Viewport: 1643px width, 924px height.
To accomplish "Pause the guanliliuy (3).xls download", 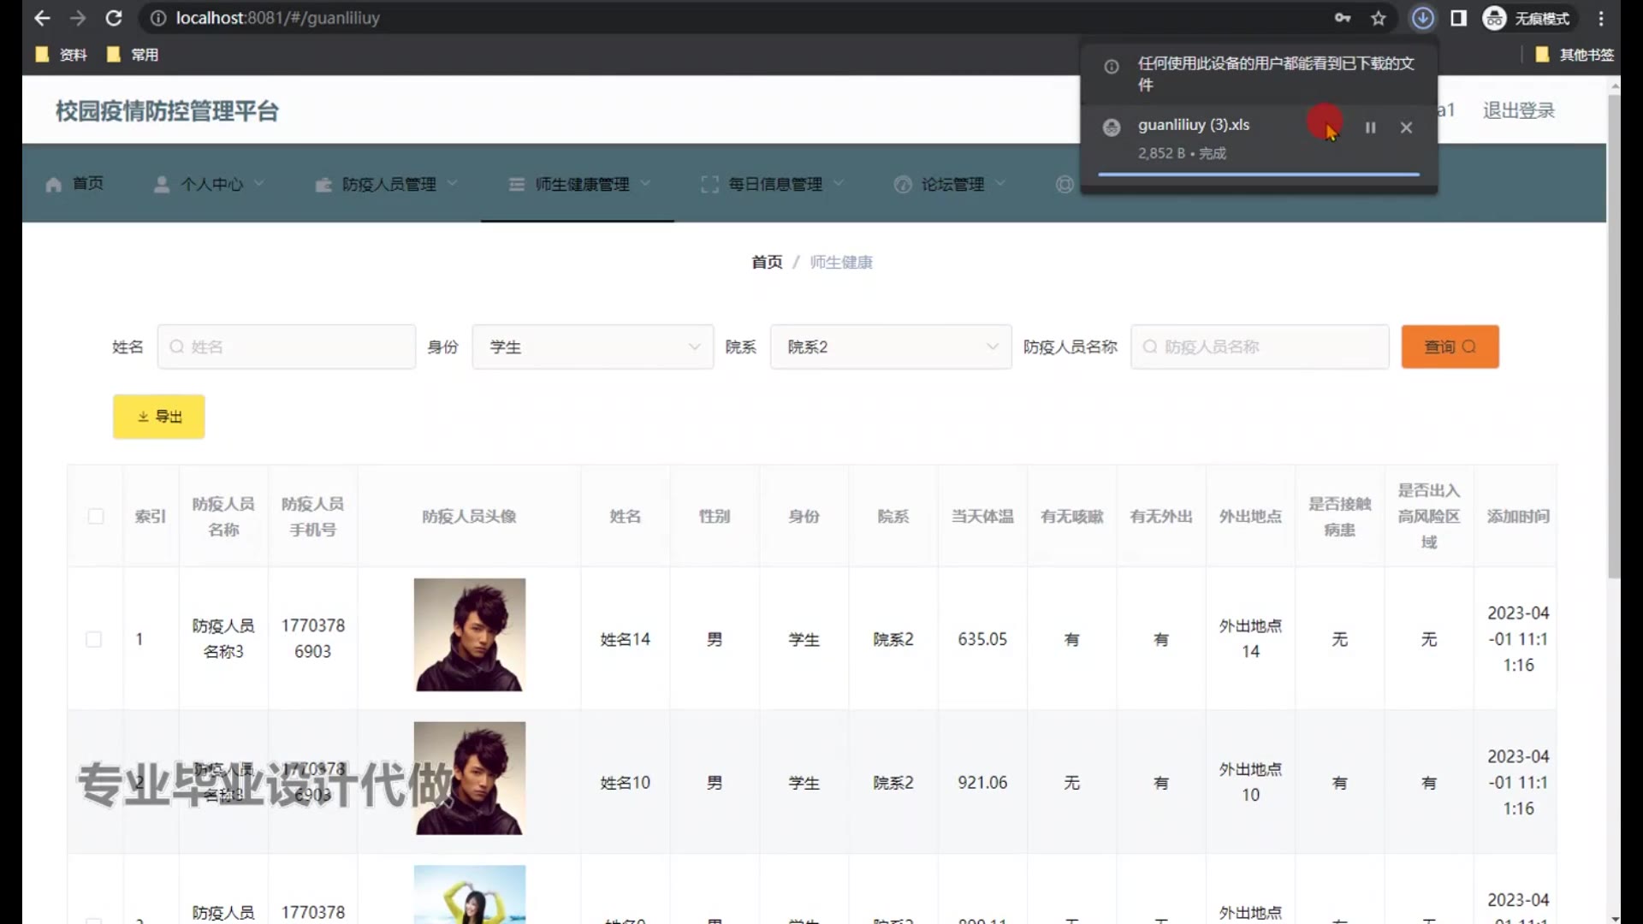I will pyautogui.click(x=1370, y=127).
